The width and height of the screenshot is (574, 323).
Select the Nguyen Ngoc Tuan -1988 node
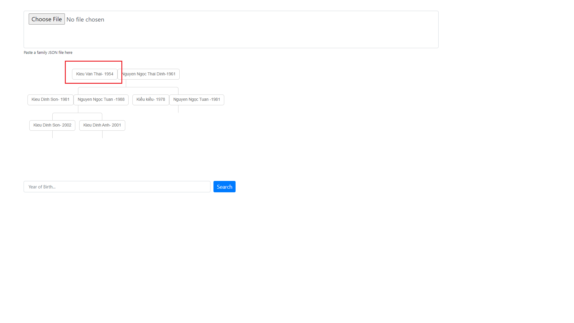tap(101, 100)
